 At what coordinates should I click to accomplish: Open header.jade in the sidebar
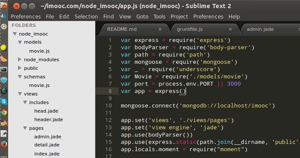click(48, 119)
